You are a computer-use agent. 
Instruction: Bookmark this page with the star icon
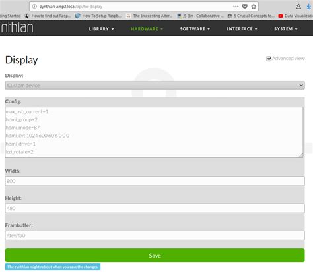pyautogui.click(x=254, y=7)
